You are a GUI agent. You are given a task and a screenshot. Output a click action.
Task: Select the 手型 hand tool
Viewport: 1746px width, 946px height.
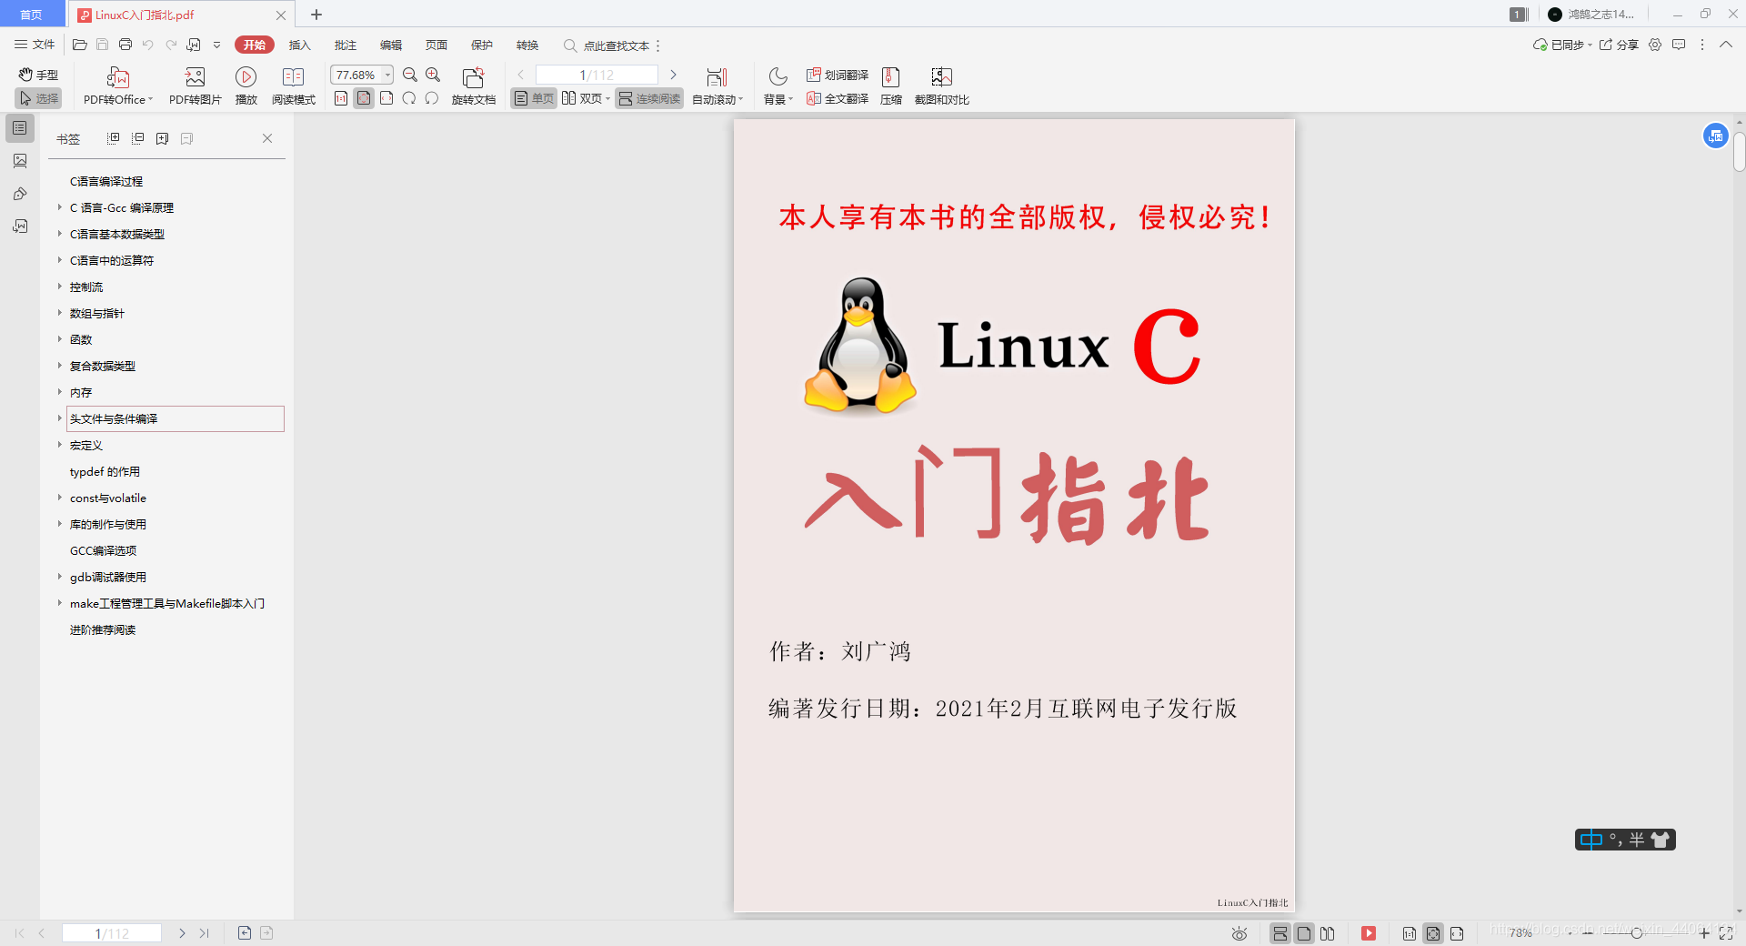(x=38, y=75)
